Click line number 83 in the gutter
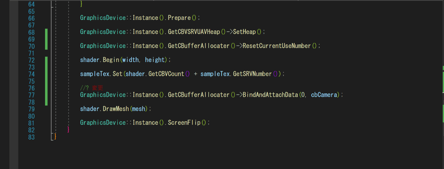 [x=31, y=136]
